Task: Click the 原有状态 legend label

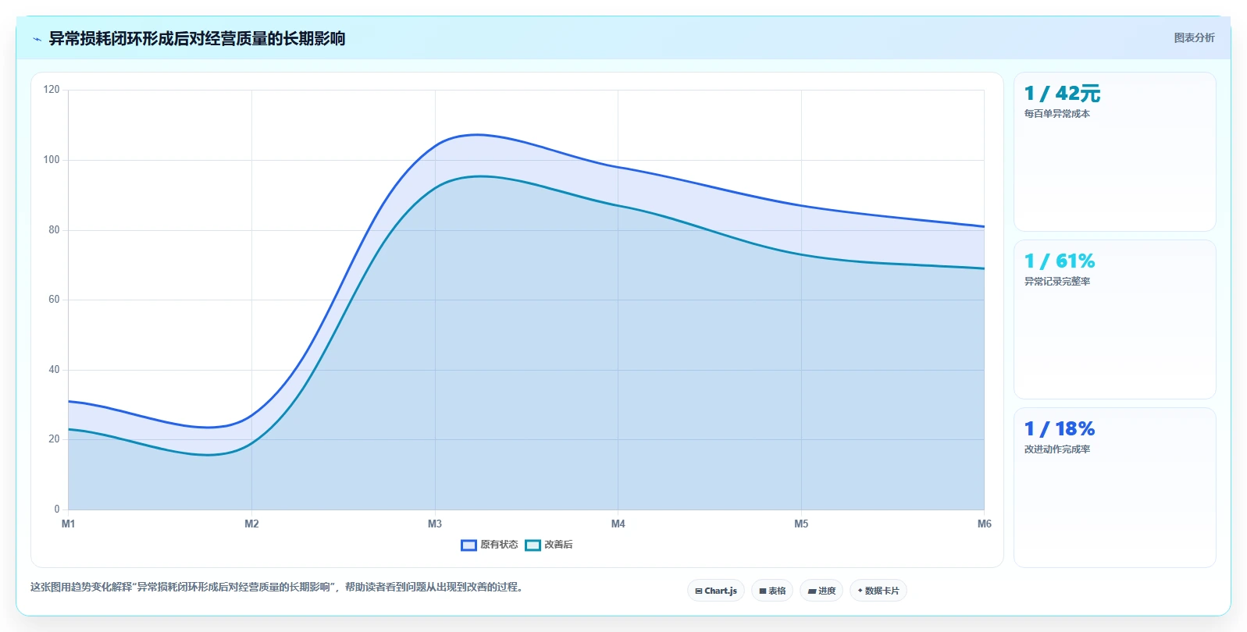Action: pyautogui.click(x=499, y=545)
